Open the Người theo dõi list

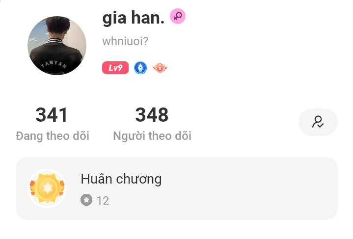coord(152,136)
